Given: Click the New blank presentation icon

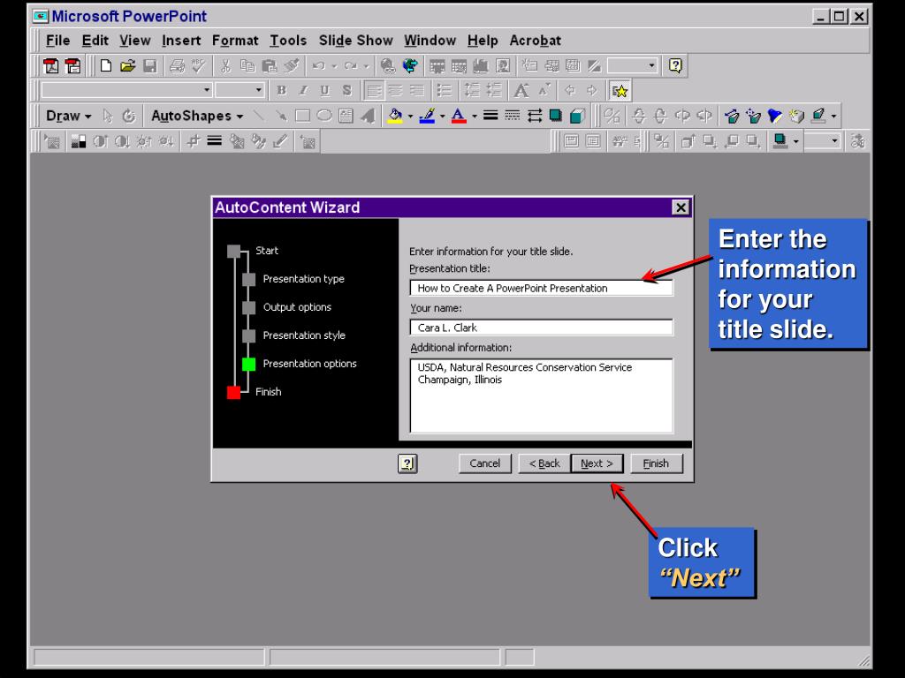Looking at the screenshot, I should click(106, 65).
